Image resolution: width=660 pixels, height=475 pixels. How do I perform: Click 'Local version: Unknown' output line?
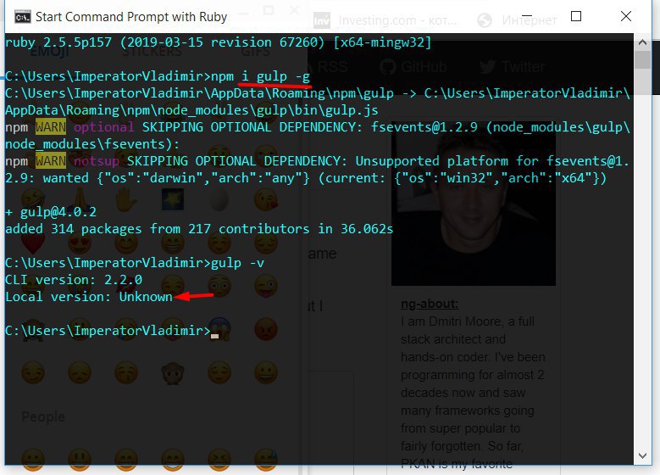pyautogui.click(x=89, y=296)
